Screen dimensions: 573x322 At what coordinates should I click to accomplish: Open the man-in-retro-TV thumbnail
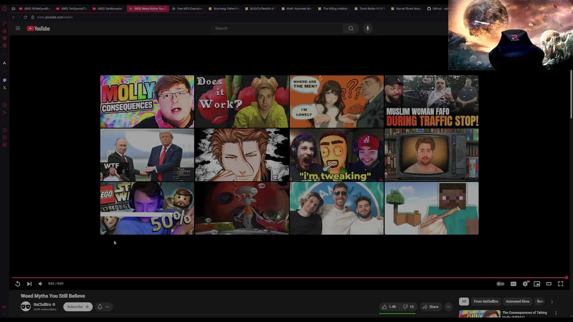pos(432,155)
